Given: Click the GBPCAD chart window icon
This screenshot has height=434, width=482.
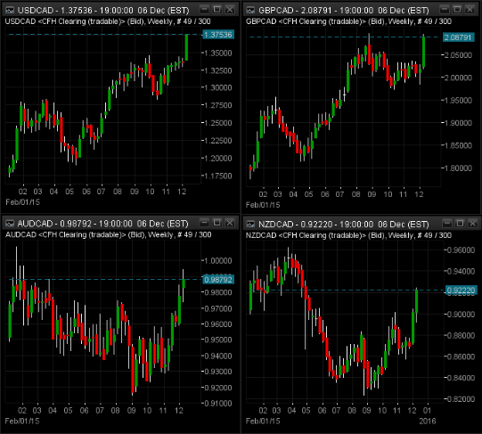Looking at the screenshot, I should coord(250,11).
